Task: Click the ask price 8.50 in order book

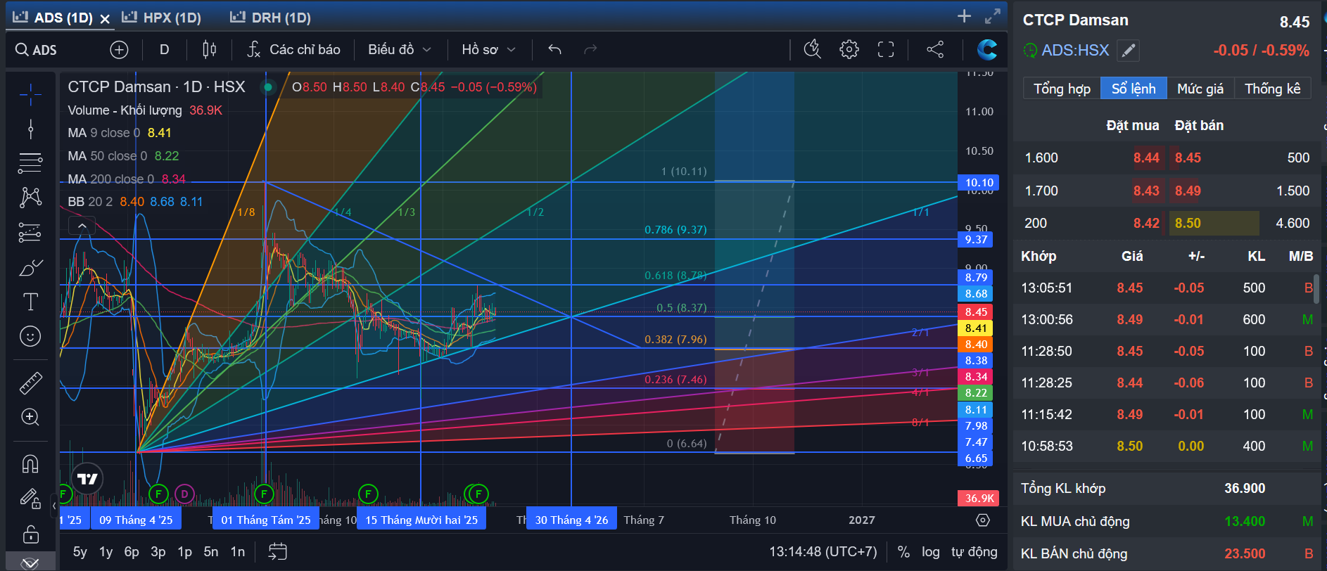Action: point(1188,223)
